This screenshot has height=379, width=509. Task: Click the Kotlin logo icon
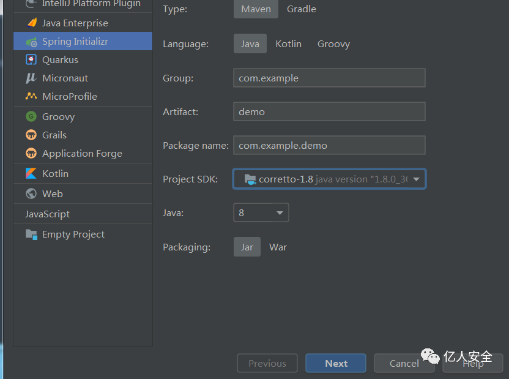(31, 174)
